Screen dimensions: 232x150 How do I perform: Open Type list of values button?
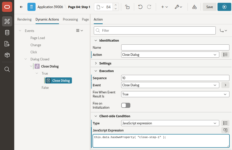225,123
